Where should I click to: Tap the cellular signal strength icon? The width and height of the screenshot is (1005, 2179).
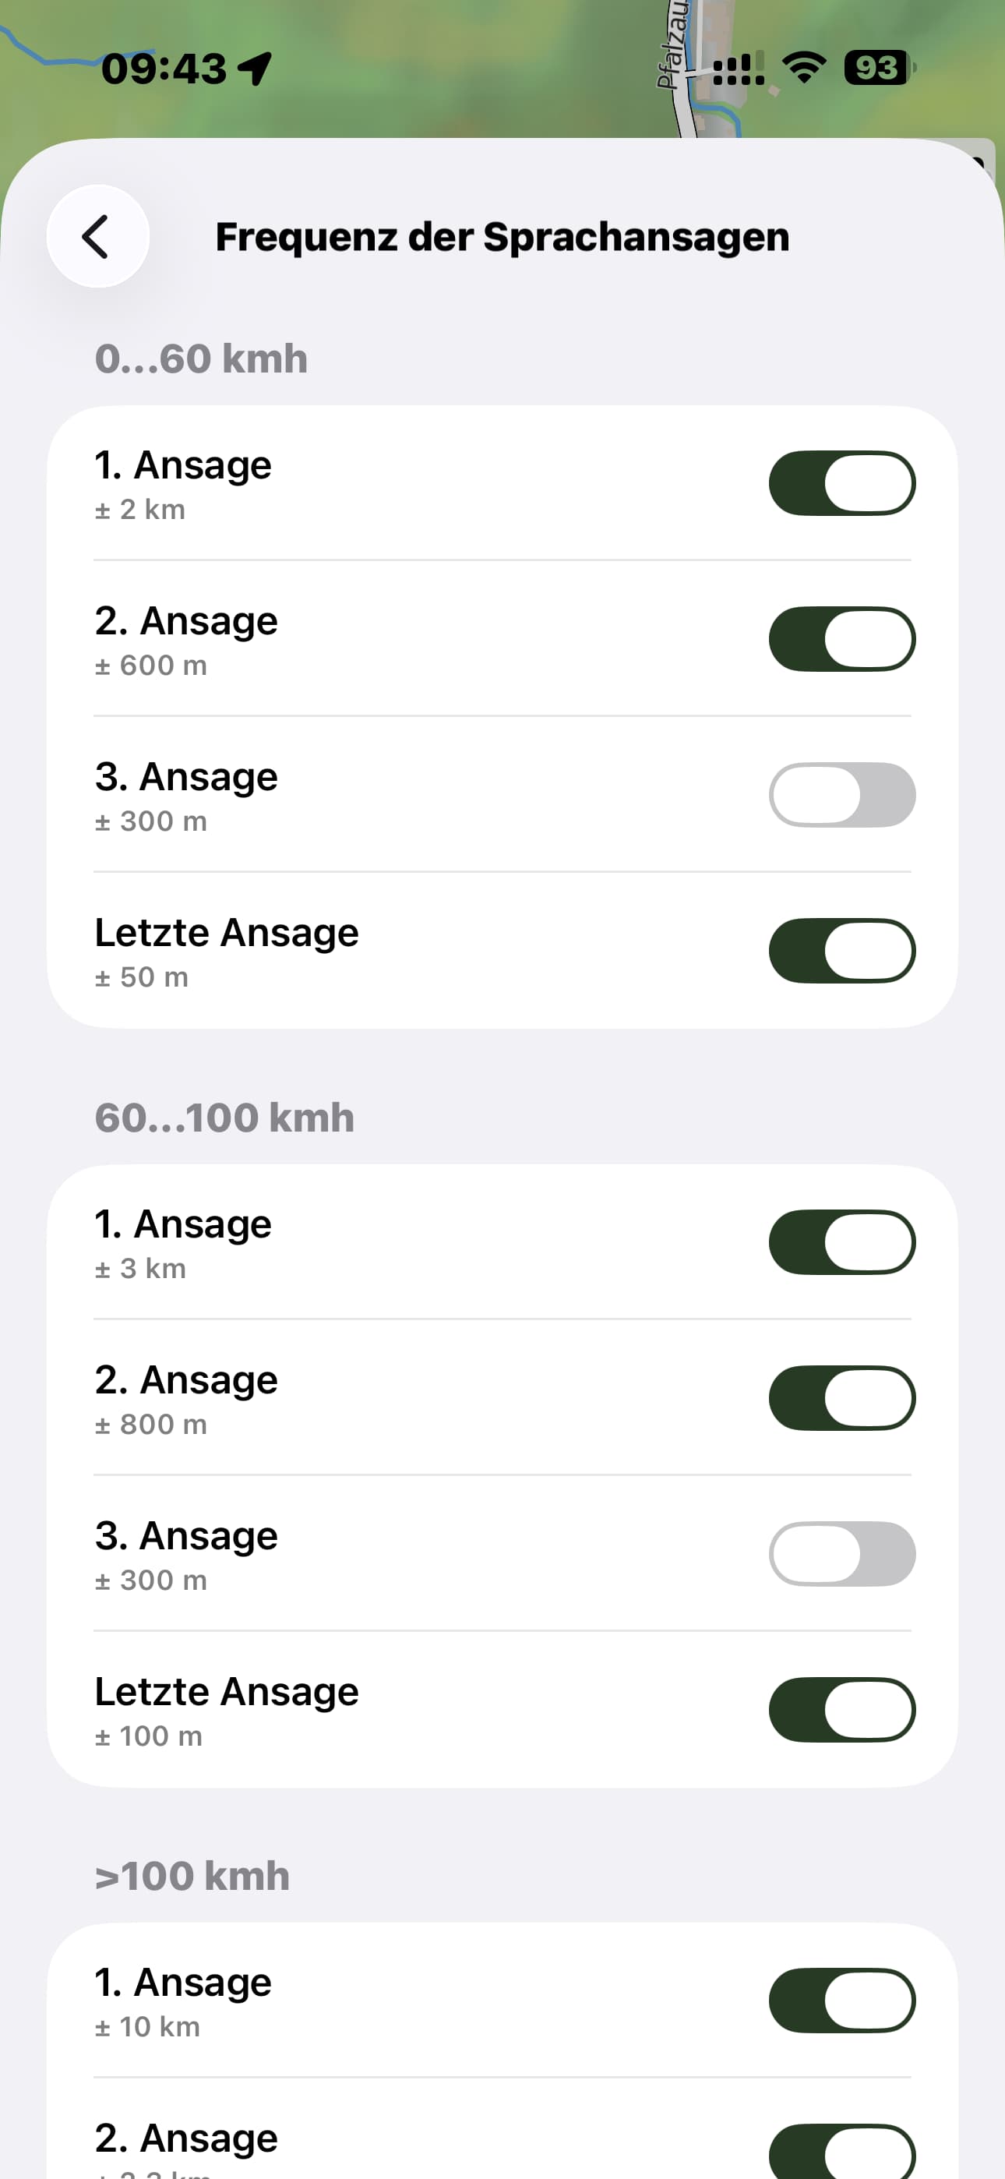(739, 69)
